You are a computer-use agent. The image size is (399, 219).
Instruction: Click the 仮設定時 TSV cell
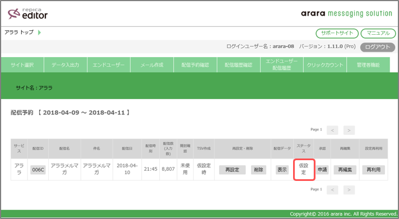[x=204, y=169]
